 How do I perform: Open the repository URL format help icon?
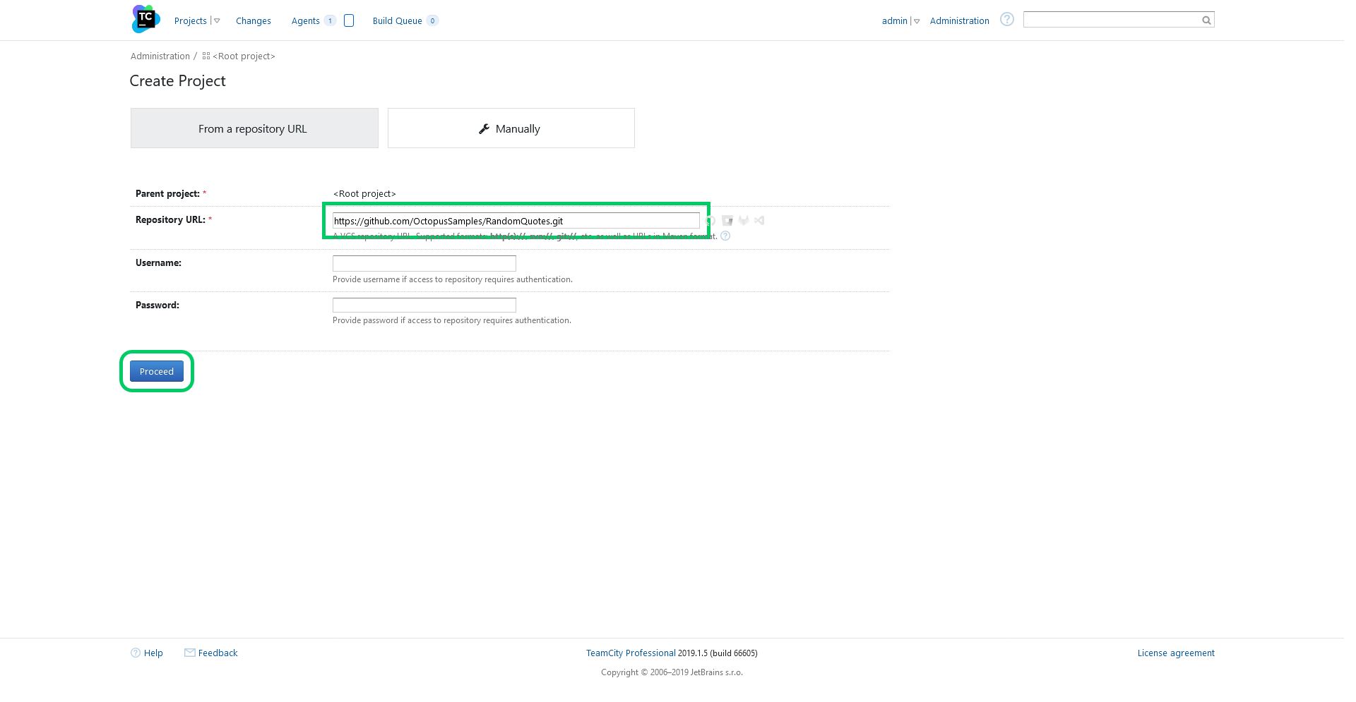725,236
